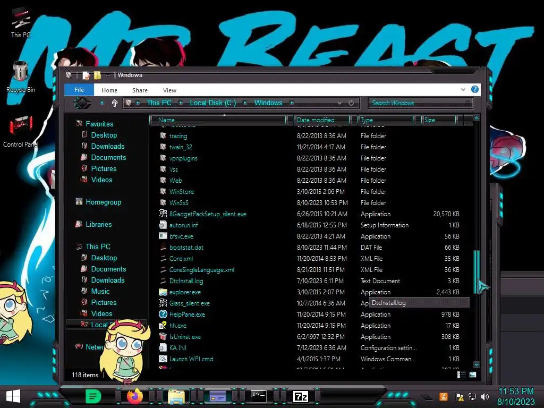The width and height of the screenshot is (544, 408).
Task: Click the back navigation hexagon button
Action: (x=82, y=103)
